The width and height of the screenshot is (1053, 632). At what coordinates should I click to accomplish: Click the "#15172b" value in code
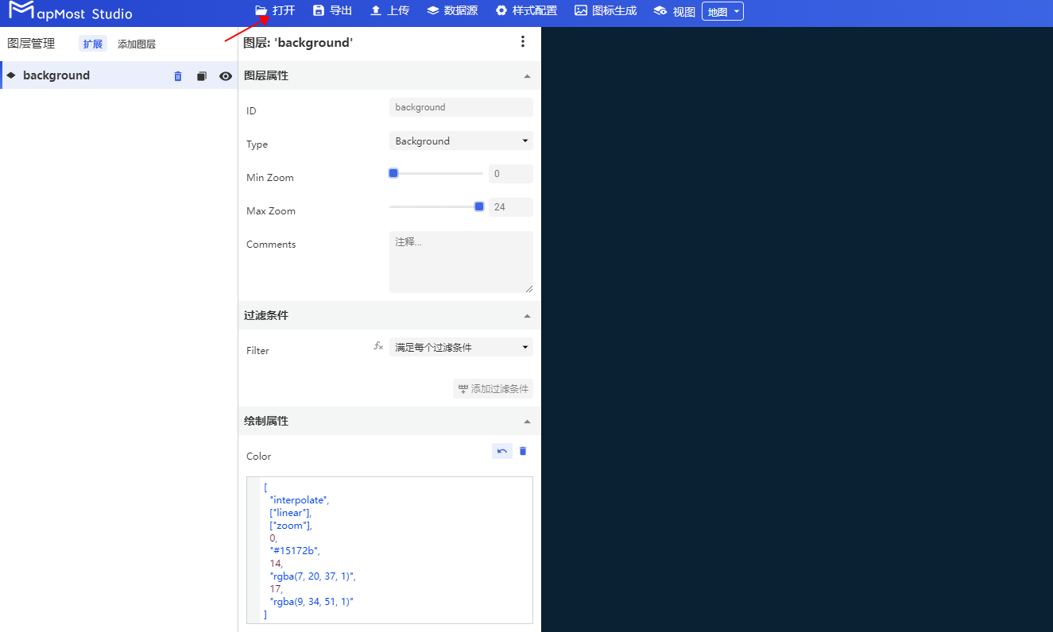295,551
